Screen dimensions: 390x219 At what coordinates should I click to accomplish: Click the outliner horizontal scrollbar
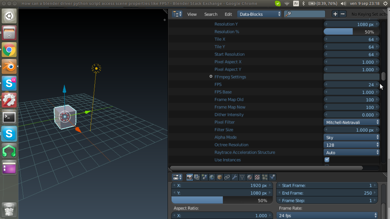[x=266, y=168]
